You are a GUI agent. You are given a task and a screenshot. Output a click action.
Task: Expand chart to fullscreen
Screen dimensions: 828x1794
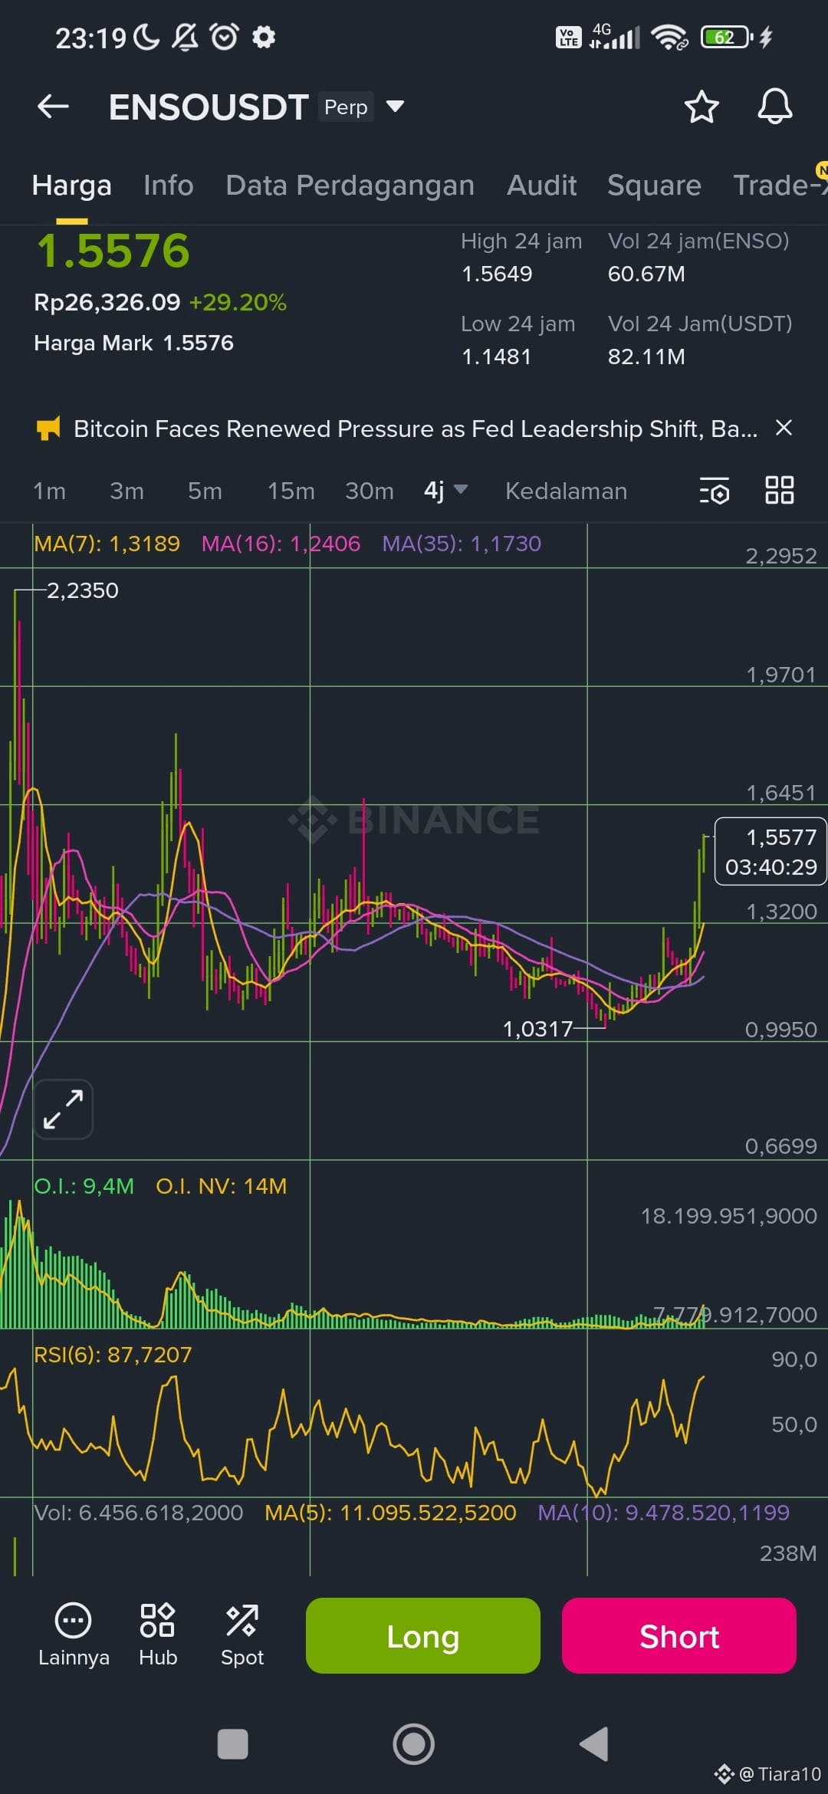click(x=63, y=1109)
